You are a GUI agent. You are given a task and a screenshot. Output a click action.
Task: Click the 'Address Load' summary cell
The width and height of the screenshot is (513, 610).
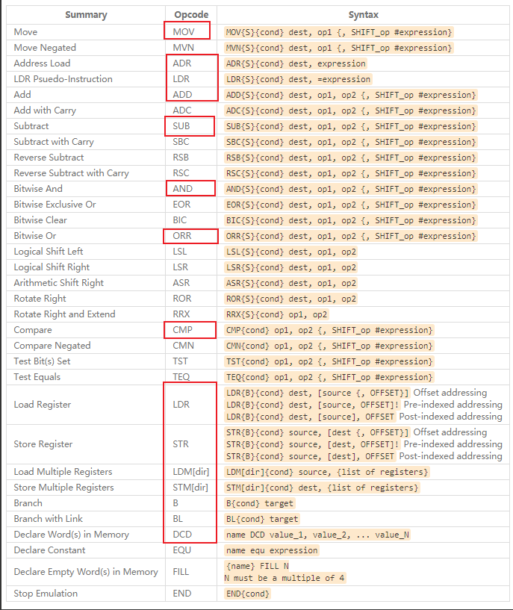tap(86, 63)
